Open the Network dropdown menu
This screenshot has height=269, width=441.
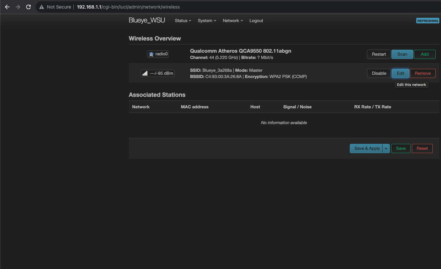pyautogui.click(x=233, y=20)
